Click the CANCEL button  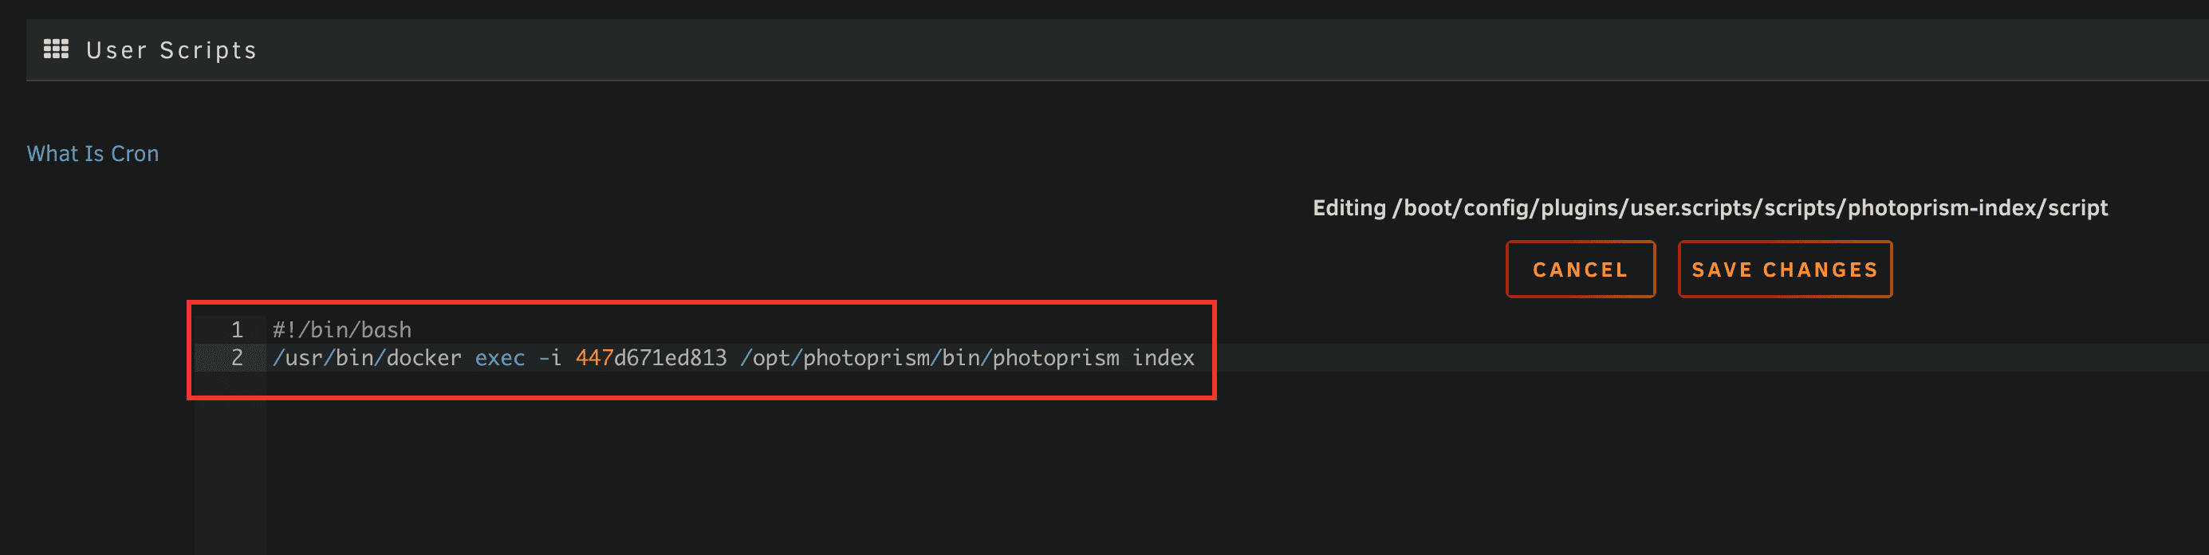click(1580, 270)
